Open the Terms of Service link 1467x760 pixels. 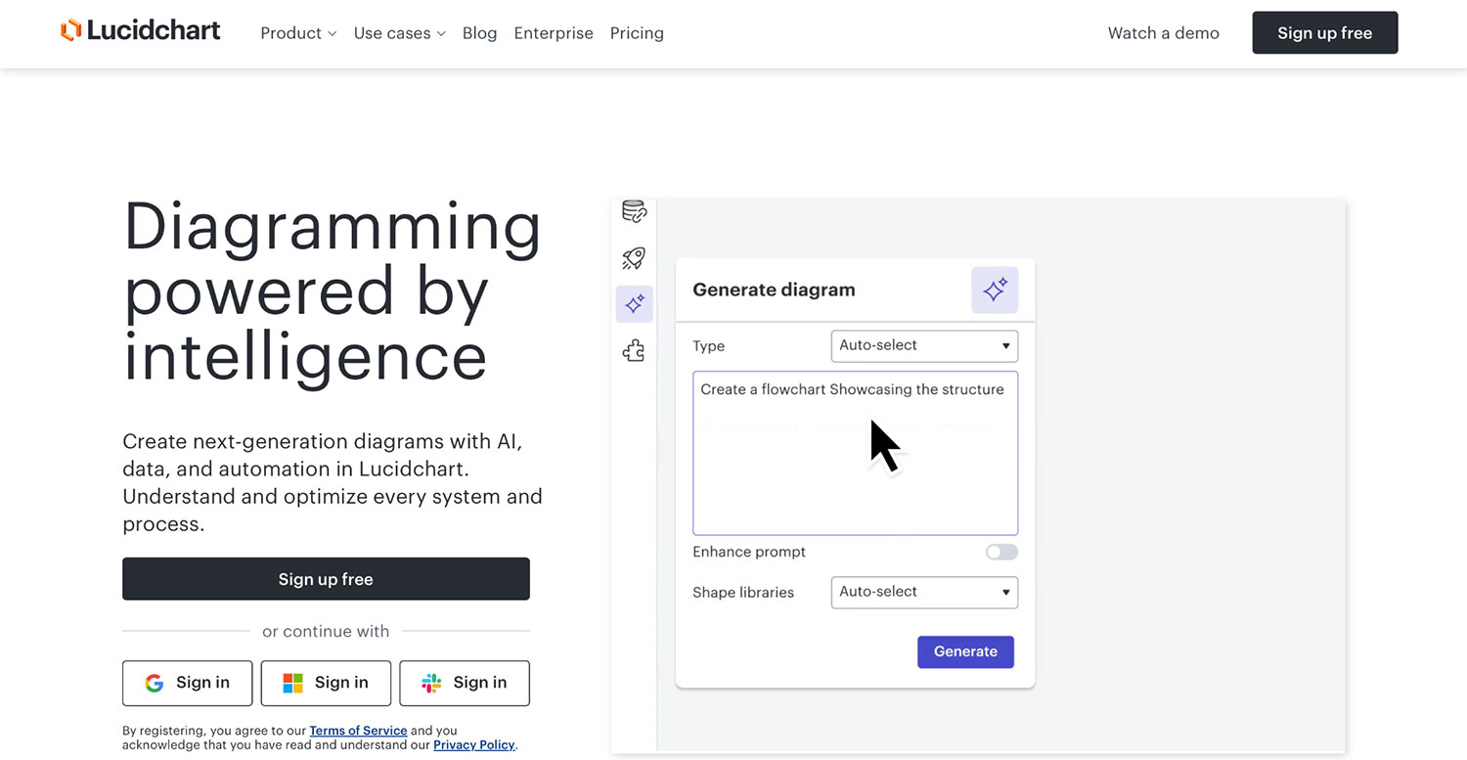(358, 730)
